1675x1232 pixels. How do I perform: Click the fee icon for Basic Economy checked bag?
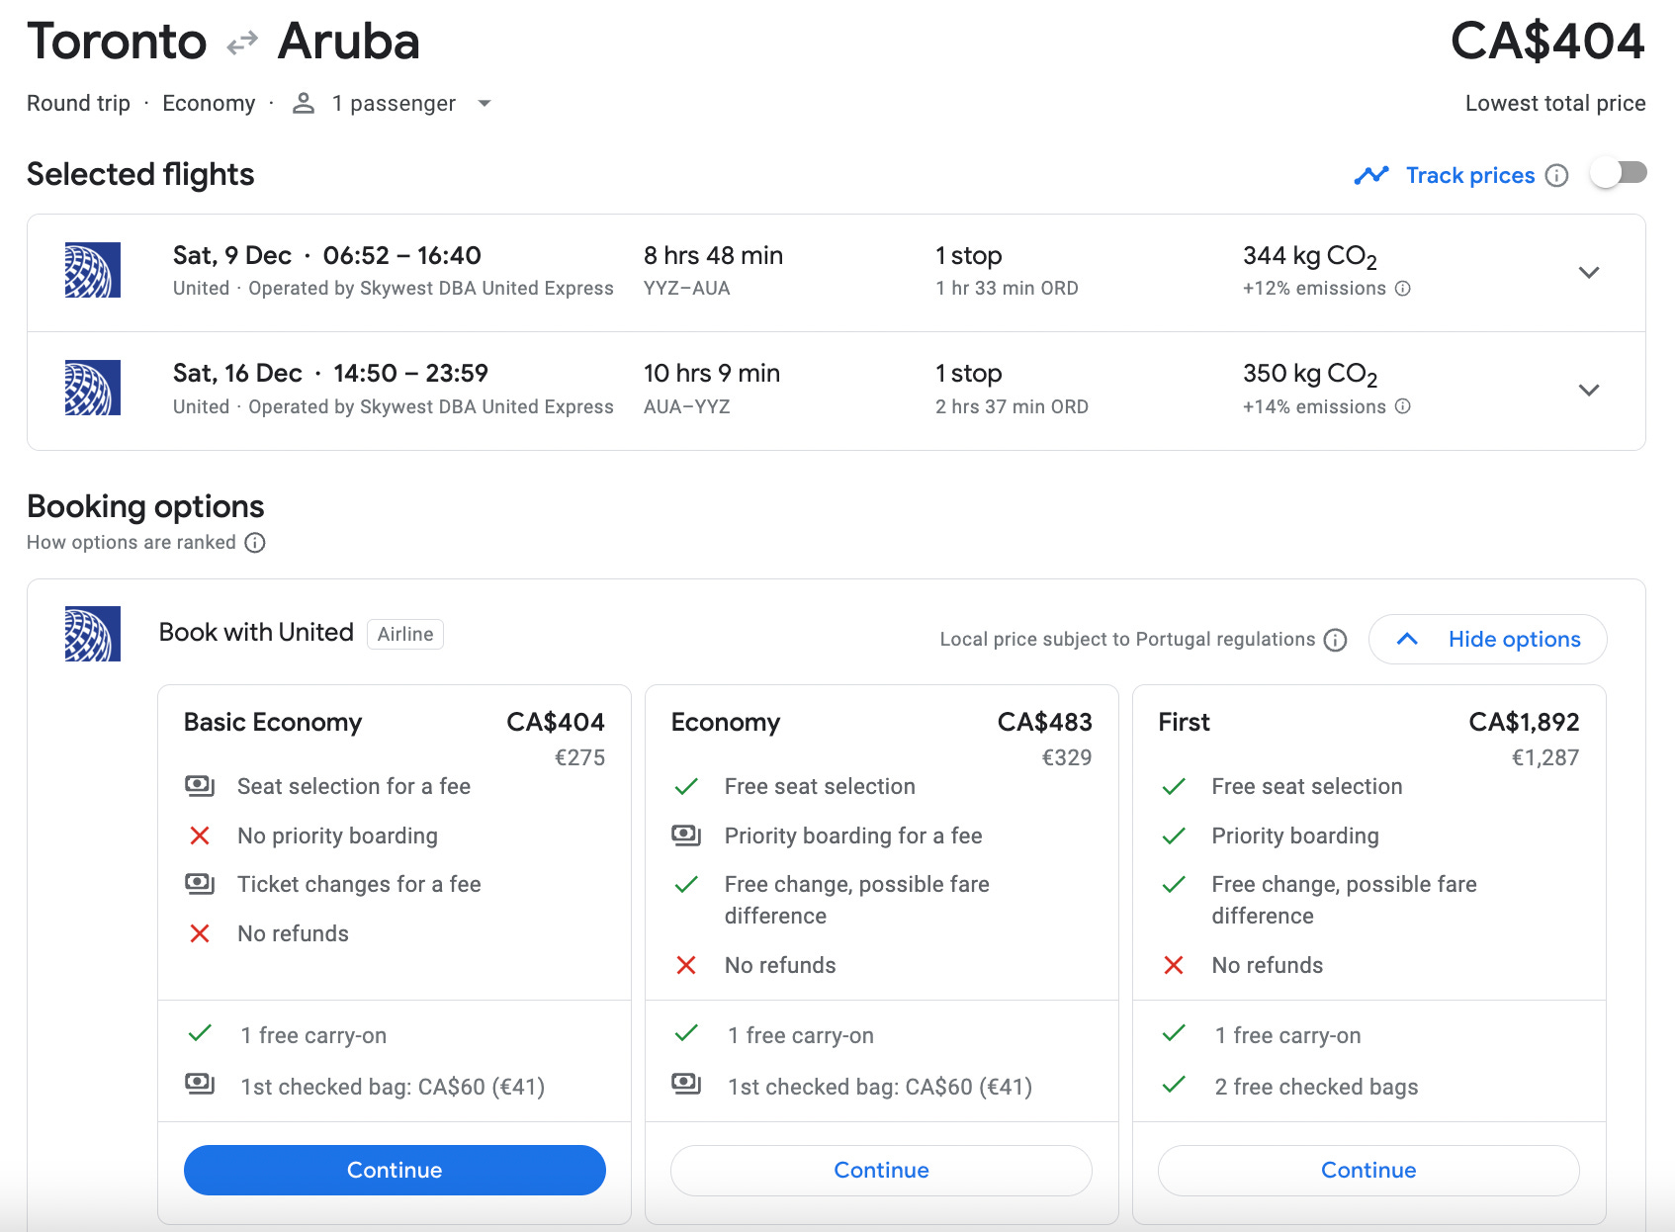pyautogui.click(x=200, y=1085)
